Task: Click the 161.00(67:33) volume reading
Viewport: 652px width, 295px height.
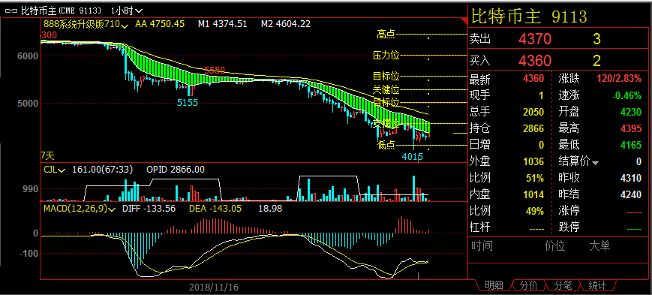Action: pyautogui.click(x=102, y=170)
